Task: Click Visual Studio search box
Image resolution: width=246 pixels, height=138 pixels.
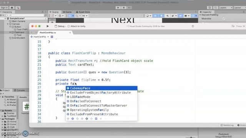Action: (239, 26)
